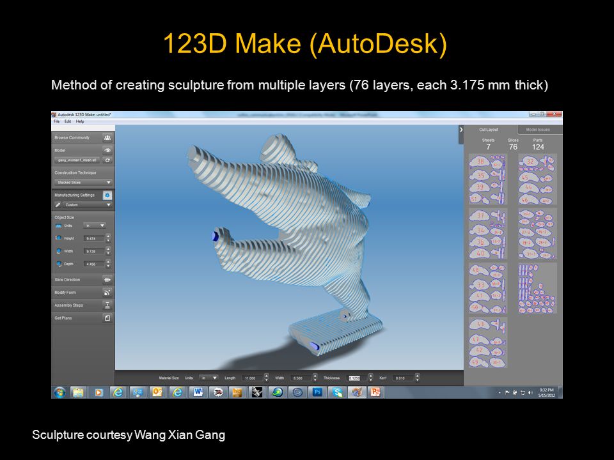Screen dimensions: 614x460
Task: Open the File menu
Action: point(57,121)
